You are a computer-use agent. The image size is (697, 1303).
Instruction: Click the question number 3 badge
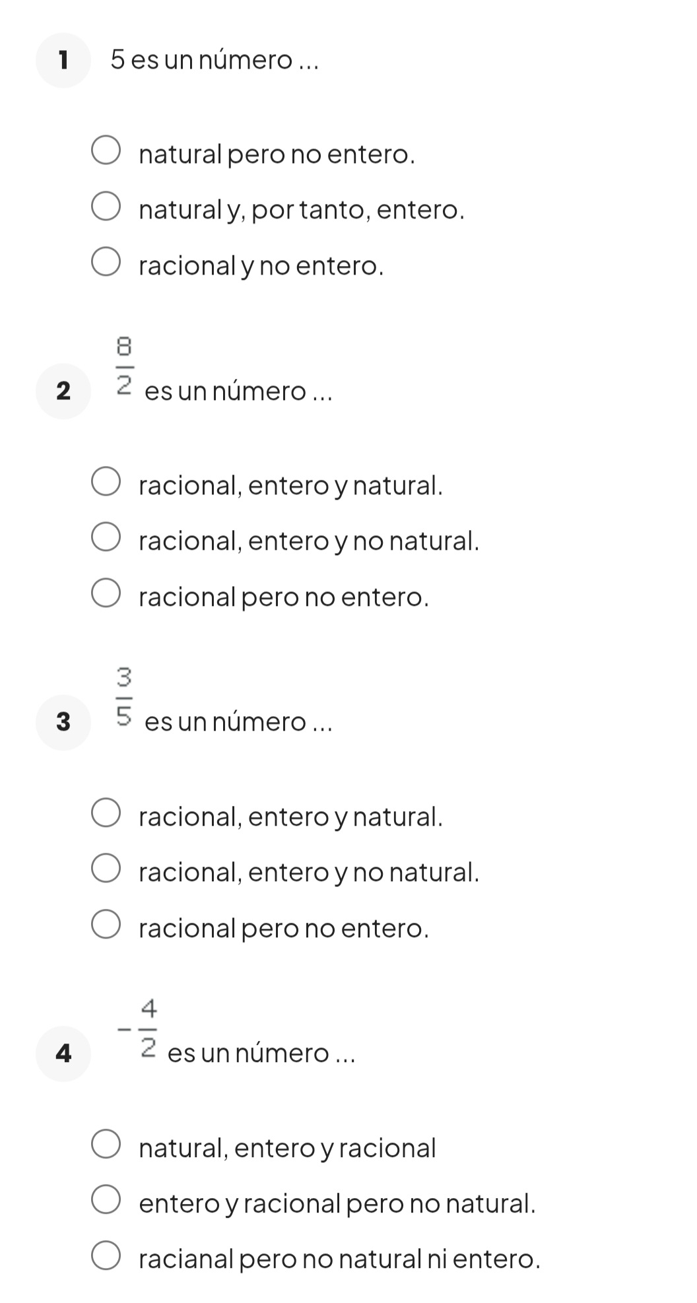[63, 723]
